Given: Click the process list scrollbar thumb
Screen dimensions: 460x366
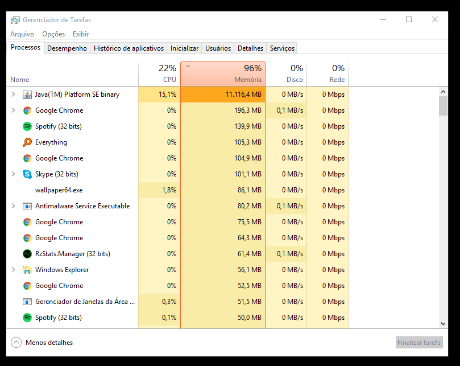Looking at the screenshot, I should 443,106.
